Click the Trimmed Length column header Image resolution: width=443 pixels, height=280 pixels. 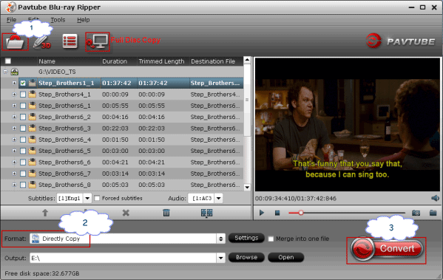coord(163,61)
